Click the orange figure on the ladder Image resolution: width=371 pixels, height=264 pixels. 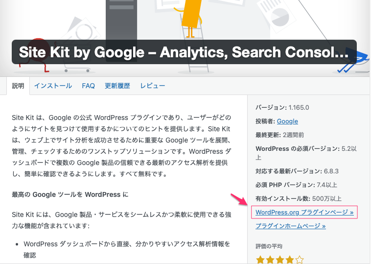tap(192, 15)
